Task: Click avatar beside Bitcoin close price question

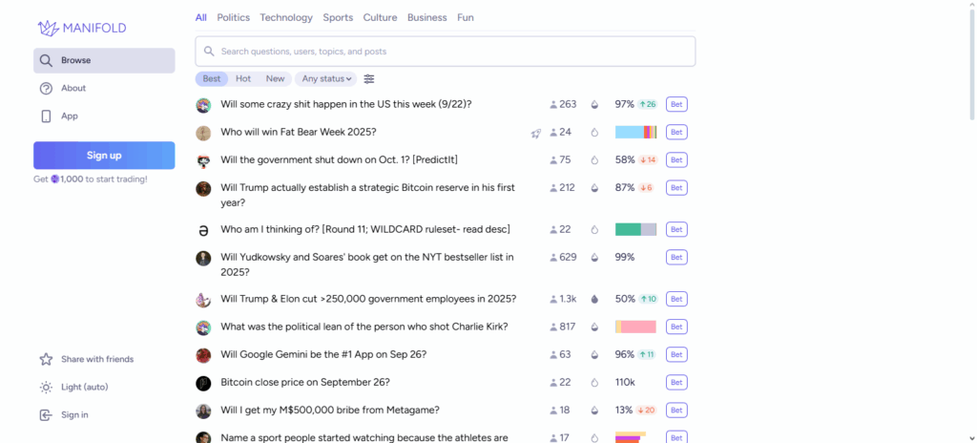Action: pos(203,383)
